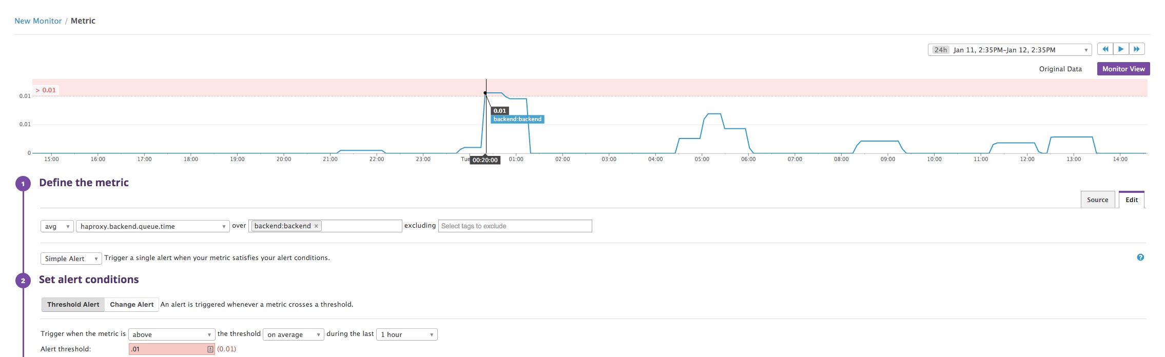
Task: Select Change Alert type
Action: pyautogui.click(x=131, y=305)
